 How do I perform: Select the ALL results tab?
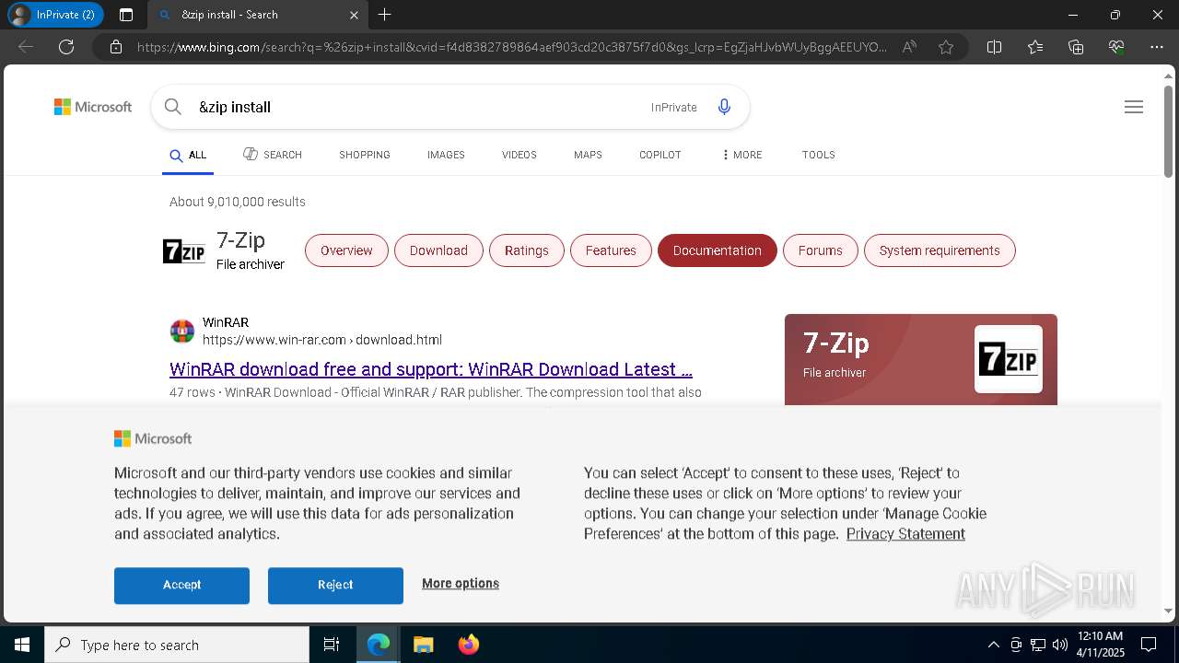(188, 155)
